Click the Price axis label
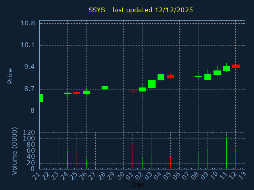 click(10, 76)
